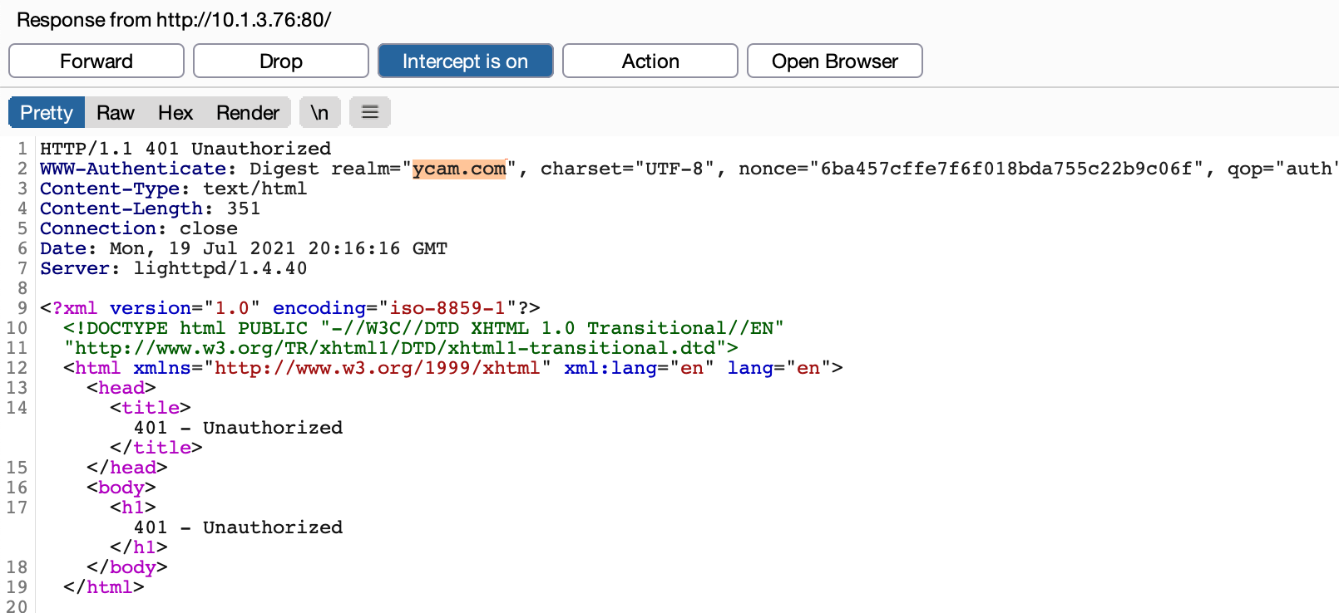
Task: Click the HTTP/1.1 401 Unauthorized status line
Action: 185,149
